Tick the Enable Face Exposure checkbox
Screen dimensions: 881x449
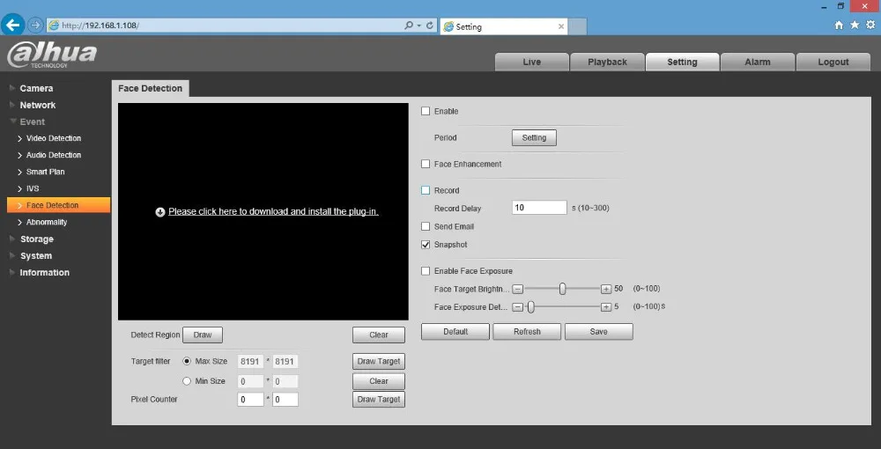pos(426,271)
